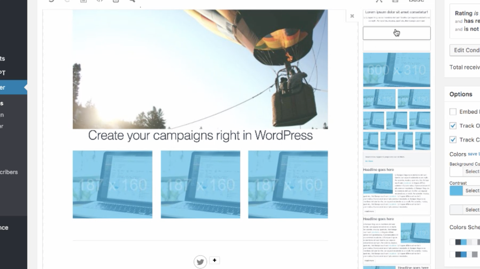
Task: Insert the four-column image module
Action: [397, 140]
